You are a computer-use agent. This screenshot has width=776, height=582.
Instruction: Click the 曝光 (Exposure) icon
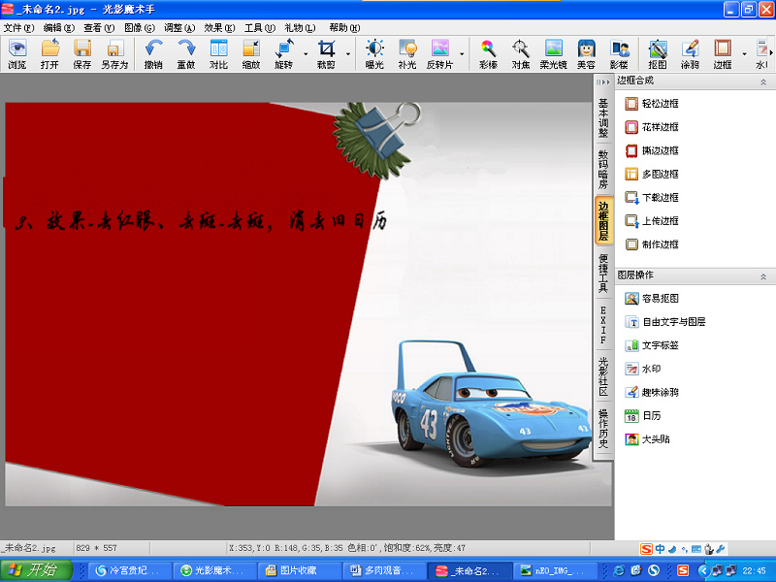(x=374, y=54)
